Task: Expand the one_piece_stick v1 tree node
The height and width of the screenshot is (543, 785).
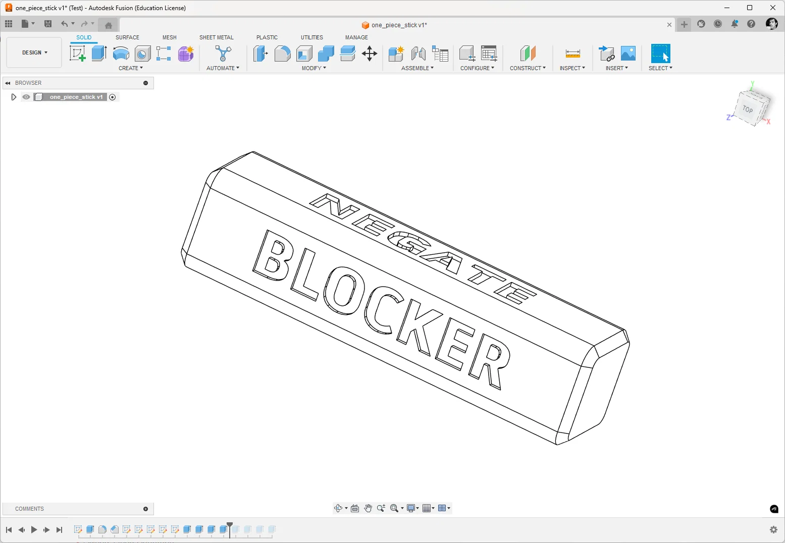Action: tap(14, 97)
